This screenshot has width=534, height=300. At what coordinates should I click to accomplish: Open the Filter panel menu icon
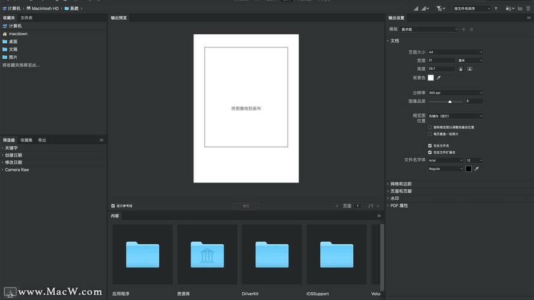(102, 140)
